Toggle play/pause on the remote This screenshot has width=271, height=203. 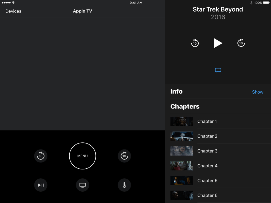pyautogui.click(x=41, y=185)
